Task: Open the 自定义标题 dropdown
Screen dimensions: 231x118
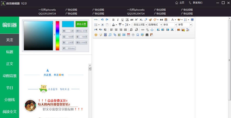Action: click(140, 25)
